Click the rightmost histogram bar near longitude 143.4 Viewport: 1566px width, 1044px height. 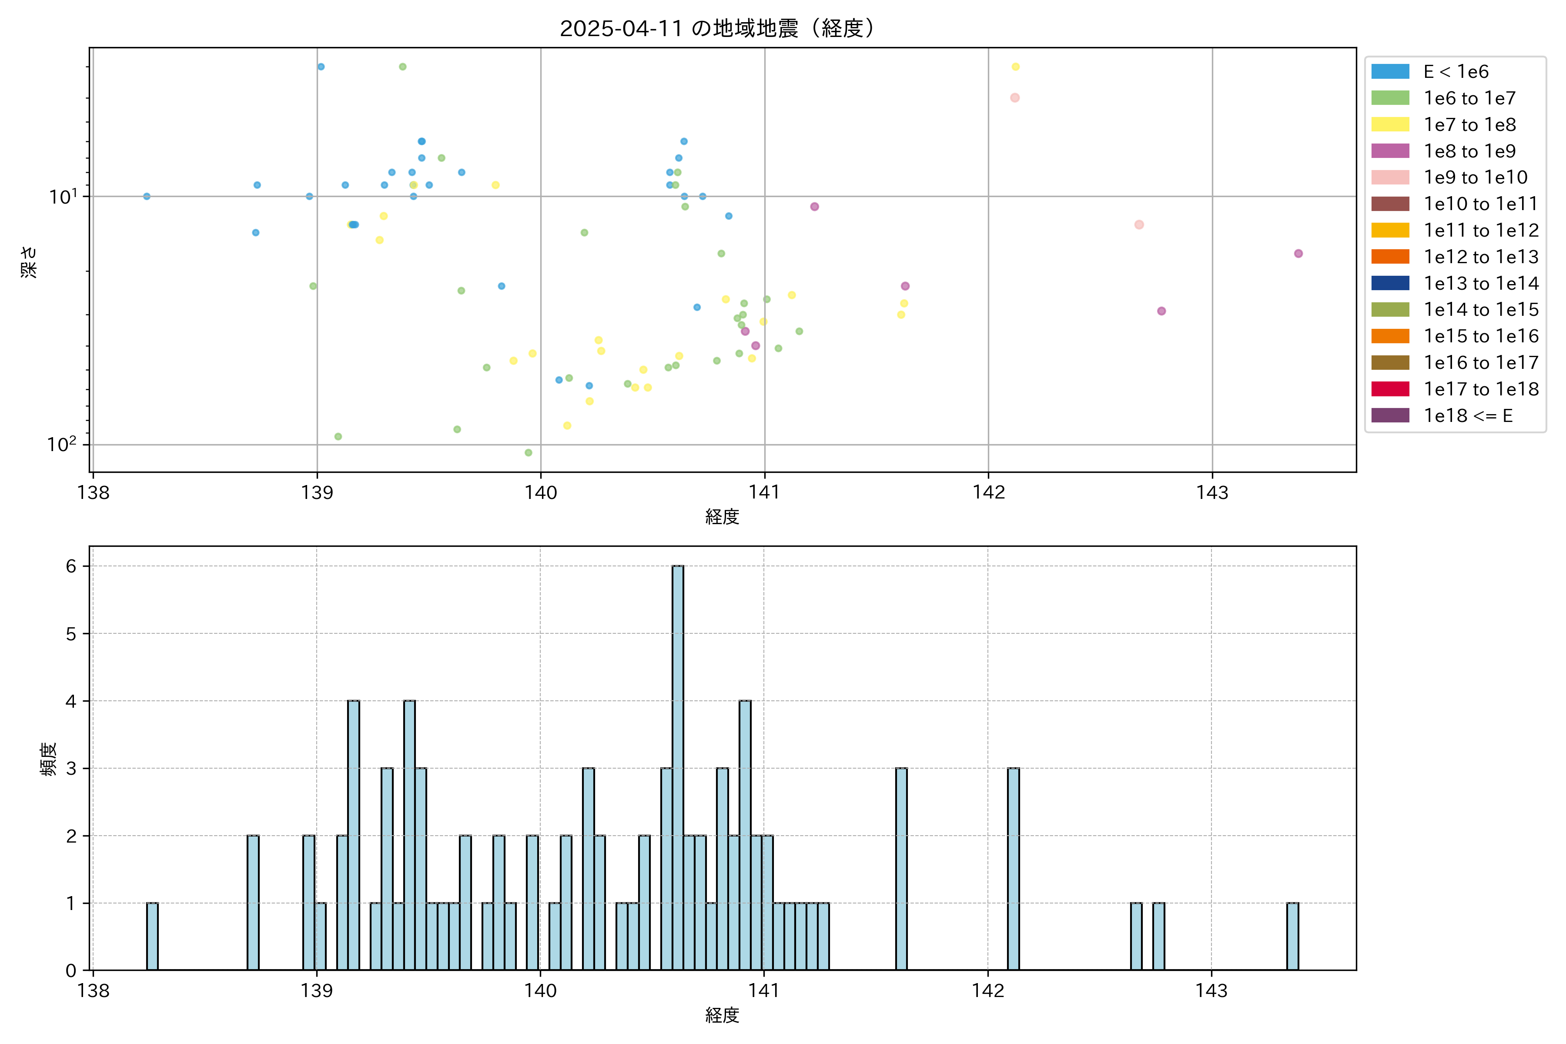[x=1292, y=936]
